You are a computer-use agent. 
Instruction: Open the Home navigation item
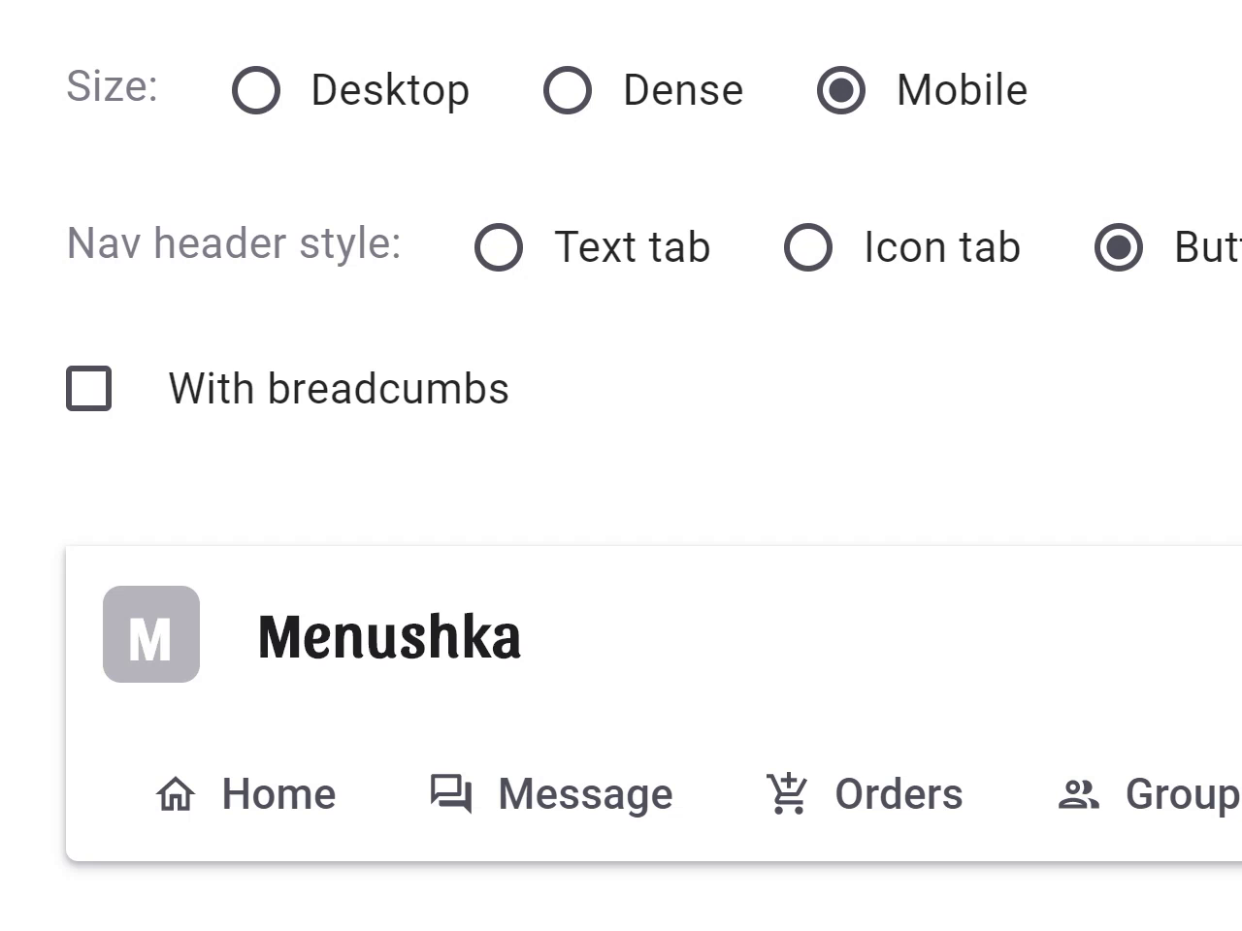[245, 794]
